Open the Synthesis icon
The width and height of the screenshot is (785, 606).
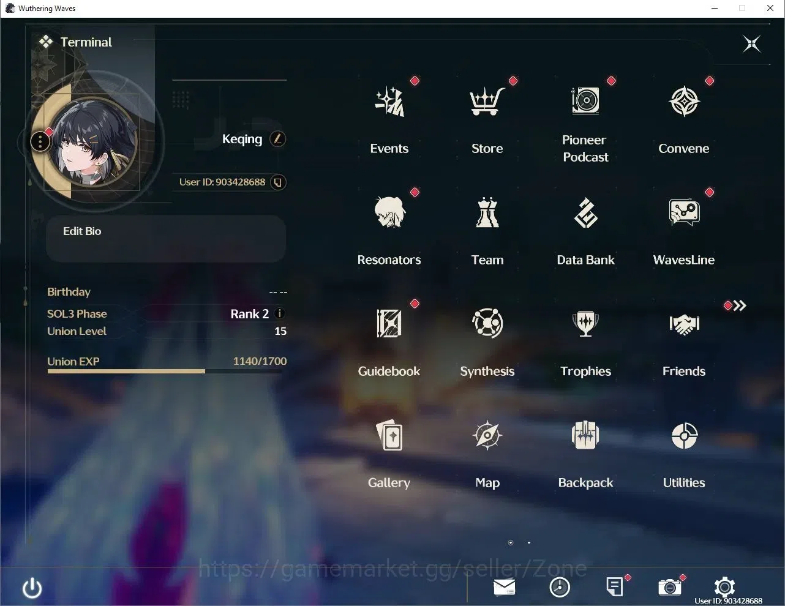(x=487, y=323)
